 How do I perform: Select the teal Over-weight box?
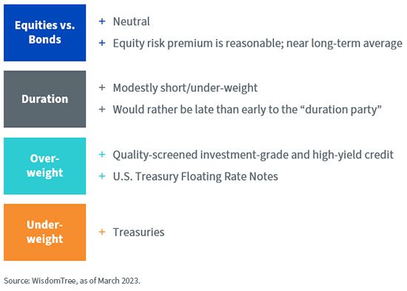pyautogui.click(x=44, y=166)
